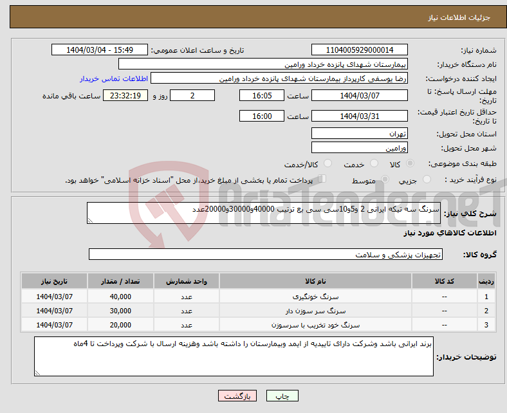Click the resize handle of buyer notes box
This screenshot has height=413, width=507.
click(37, 373)
